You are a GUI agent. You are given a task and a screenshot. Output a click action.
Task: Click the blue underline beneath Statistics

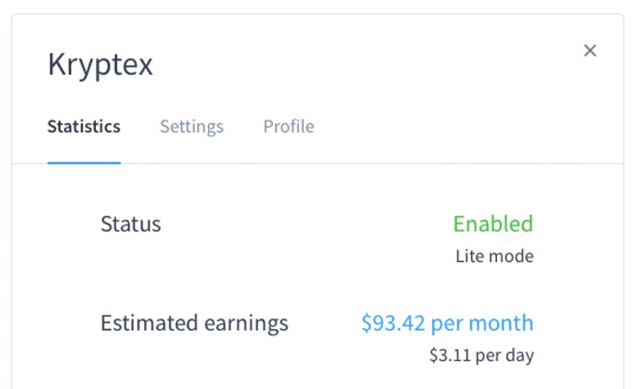(x=83, y=163)
